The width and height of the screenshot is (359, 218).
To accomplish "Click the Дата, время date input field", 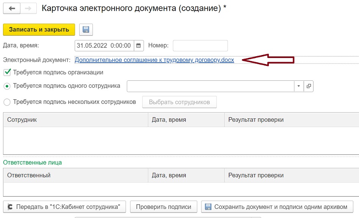I will tap(104, 46).
